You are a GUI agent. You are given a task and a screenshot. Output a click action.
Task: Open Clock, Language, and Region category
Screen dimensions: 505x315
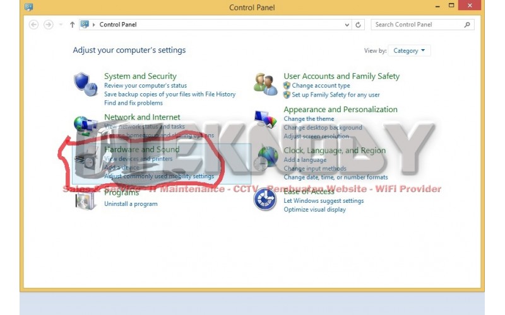tap(335, 151)
